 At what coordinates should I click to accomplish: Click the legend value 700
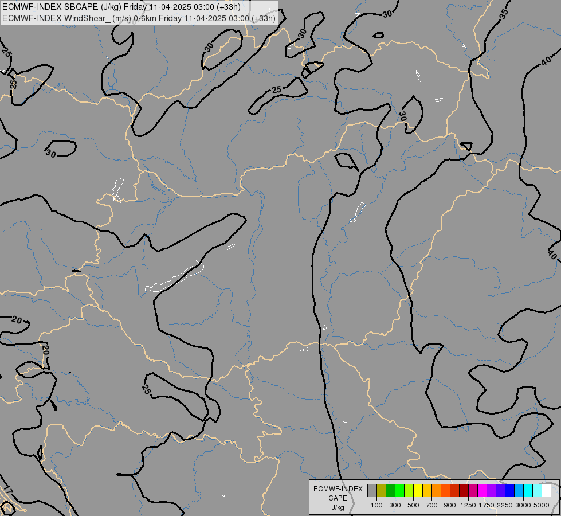pos(432,505)
